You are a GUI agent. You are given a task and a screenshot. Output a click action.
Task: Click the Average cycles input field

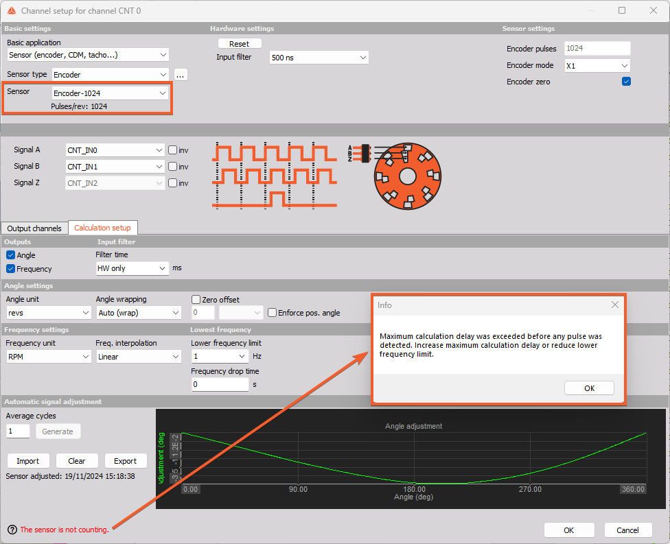pyautogui.click(x=18, y=431)
